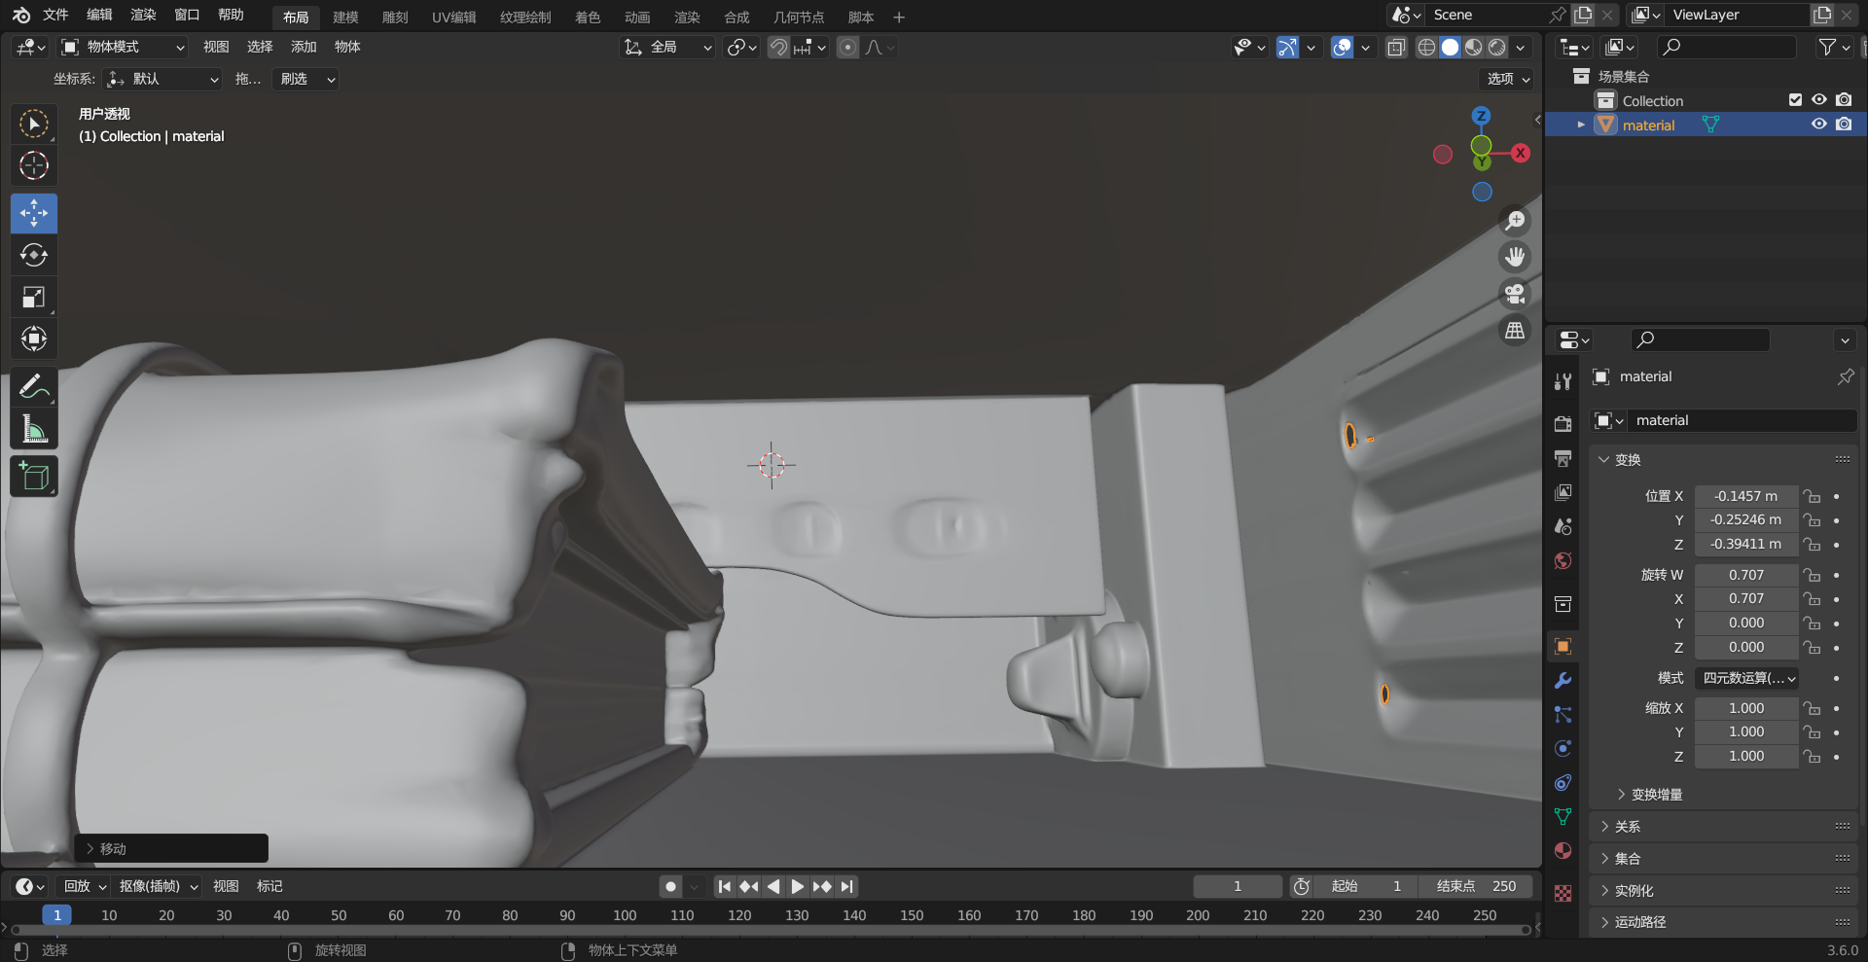This screenshot has height=962, width=1868.
Task: Click the 选项 button in the viewport header
Action: (x=1507, y=79)
